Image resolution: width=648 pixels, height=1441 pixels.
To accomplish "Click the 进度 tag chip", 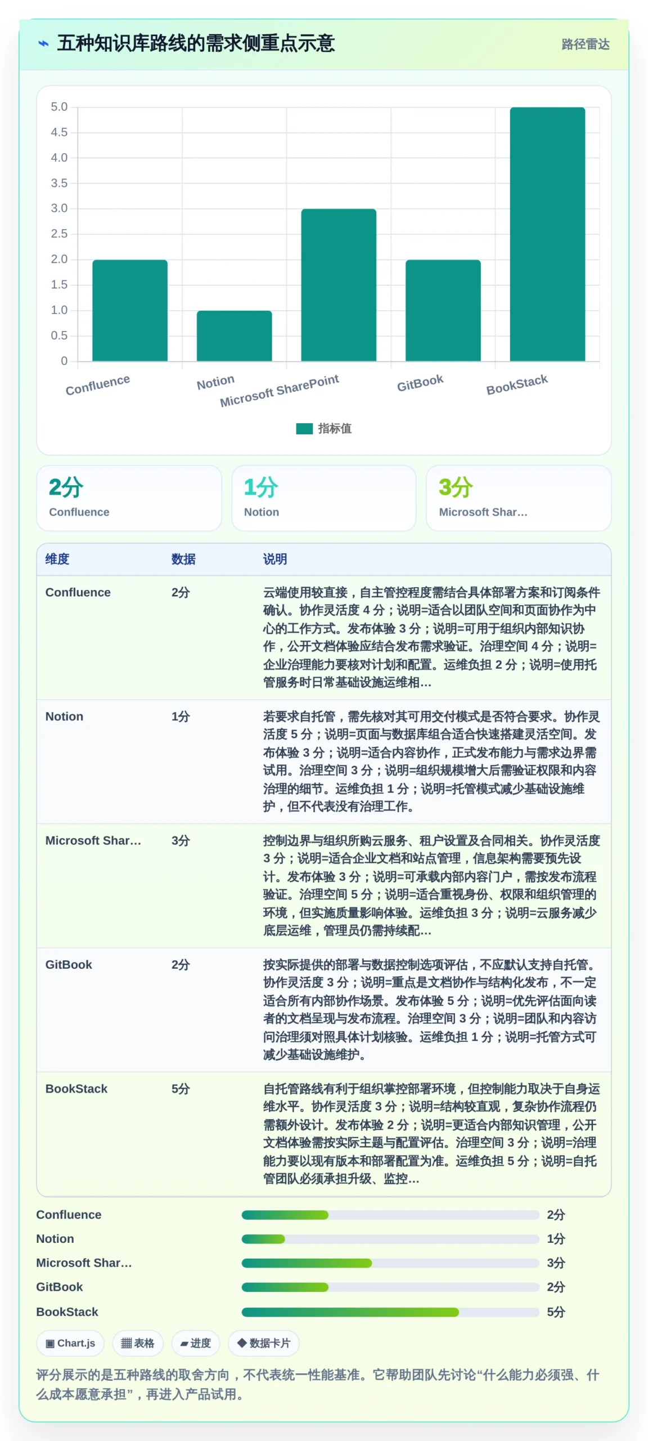I will pyautogui.click(x=196, y=1343).
